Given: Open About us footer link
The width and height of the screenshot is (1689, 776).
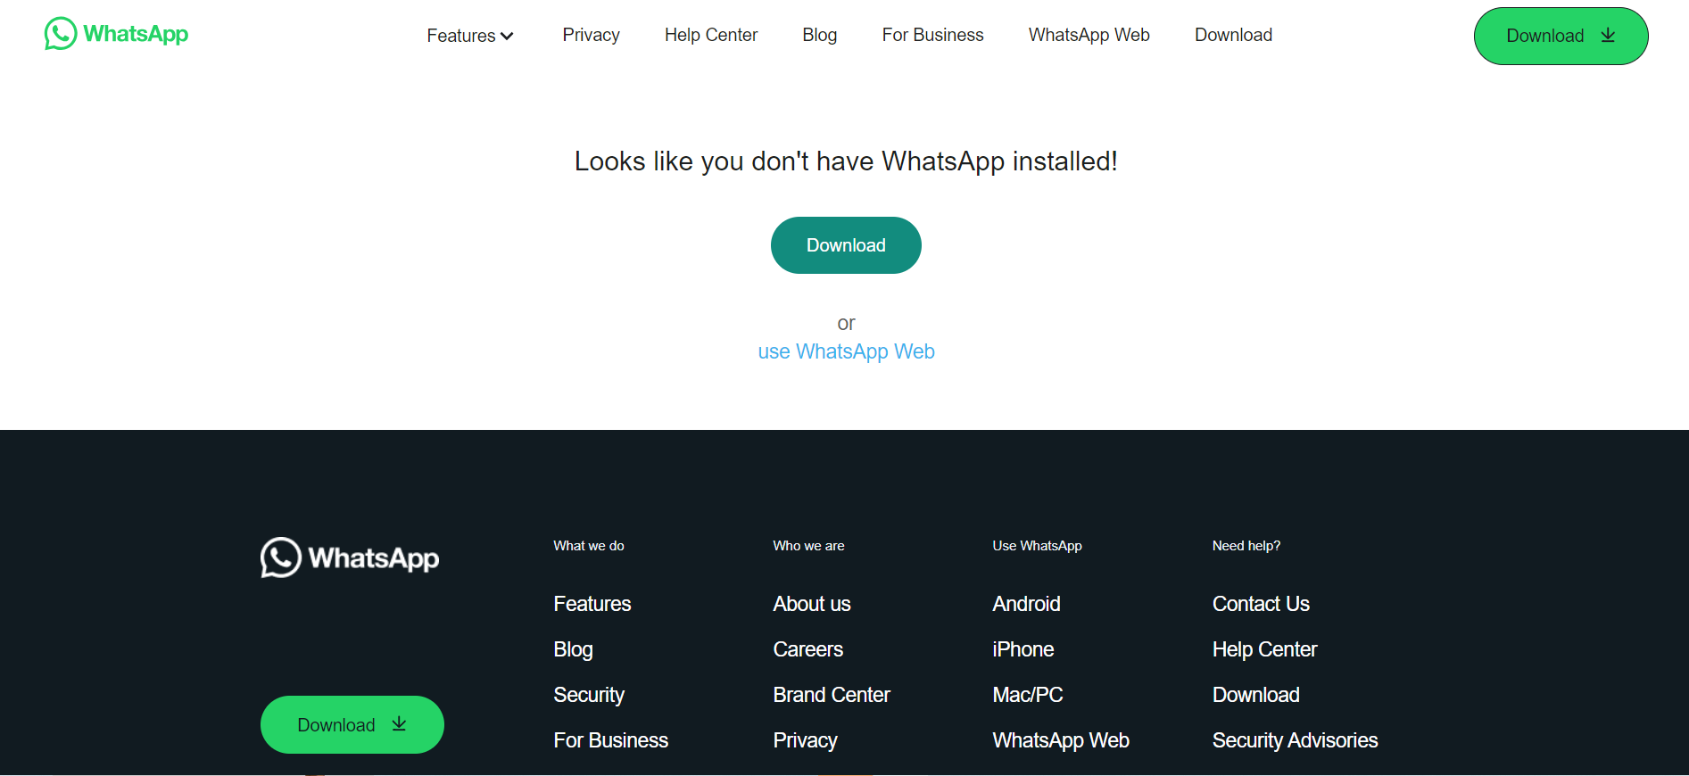Looking at the screenshot, I should 812,604.
